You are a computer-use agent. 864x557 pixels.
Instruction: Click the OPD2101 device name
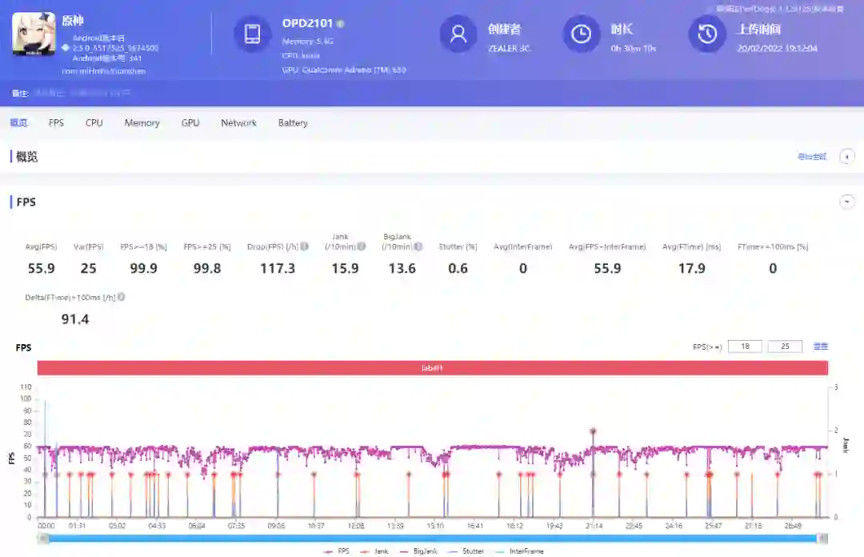[x=307, y=23]
